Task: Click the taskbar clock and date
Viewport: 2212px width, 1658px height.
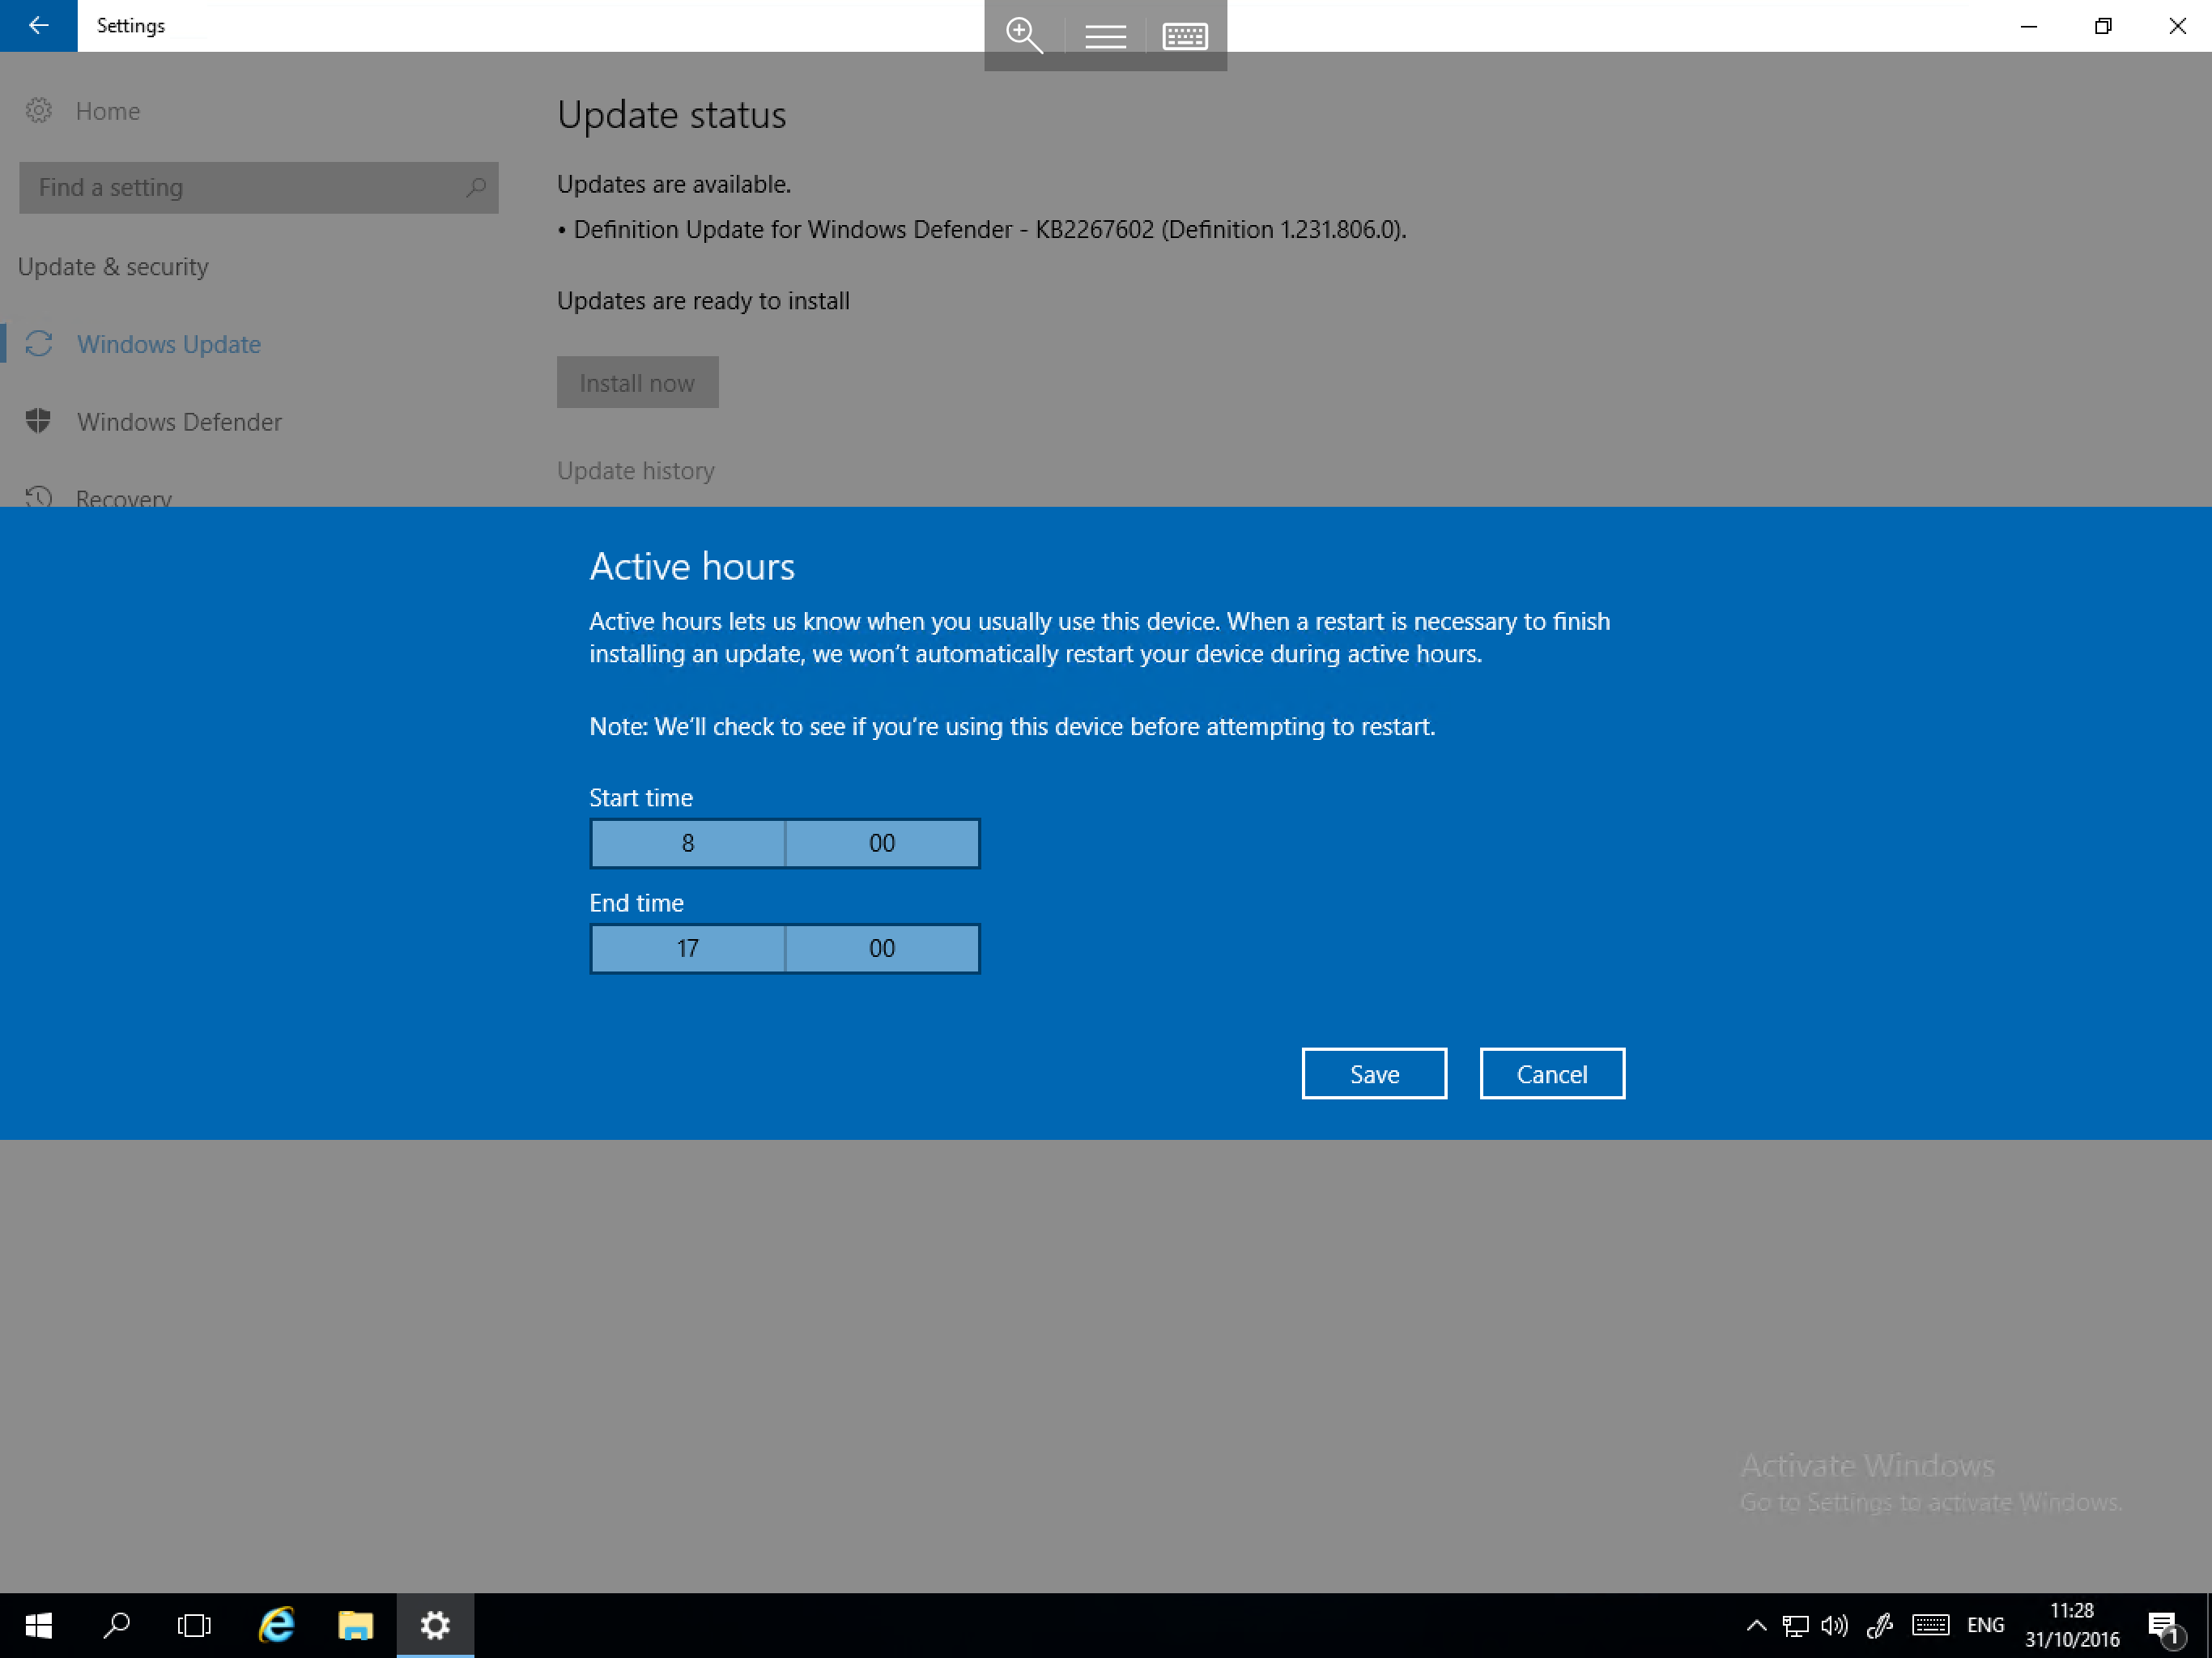Action: click(2072, 1626)
